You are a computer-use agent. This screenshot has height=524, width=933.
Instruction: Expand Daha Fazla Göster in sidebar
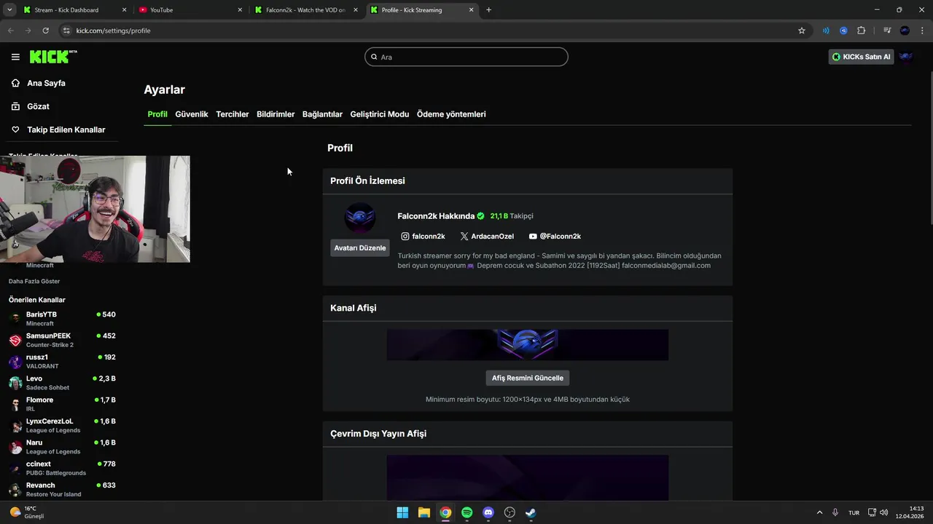point(34,281)
